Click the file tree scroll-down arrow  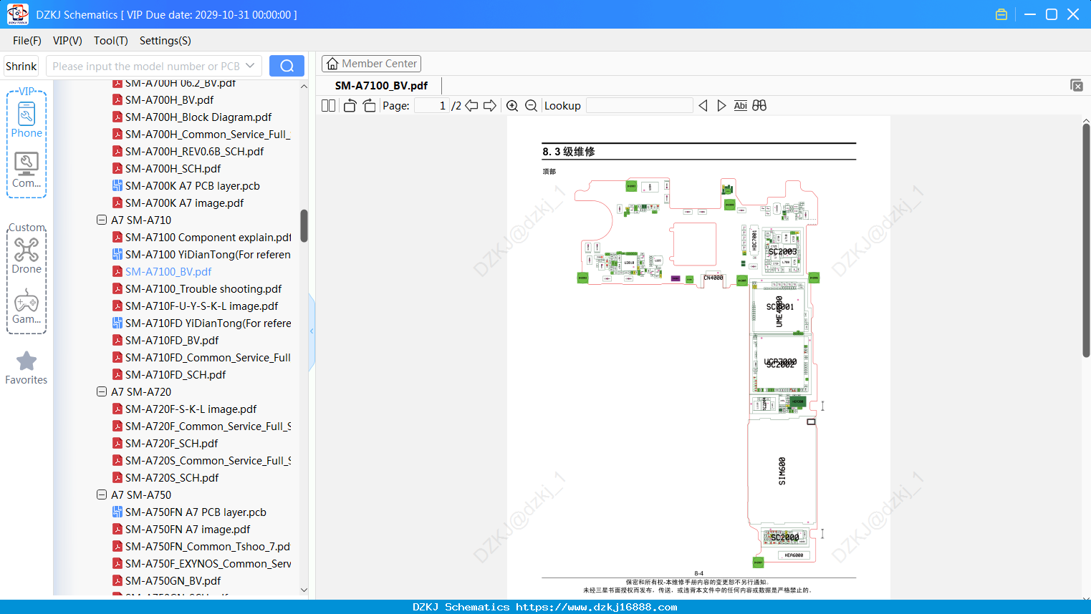304,590
